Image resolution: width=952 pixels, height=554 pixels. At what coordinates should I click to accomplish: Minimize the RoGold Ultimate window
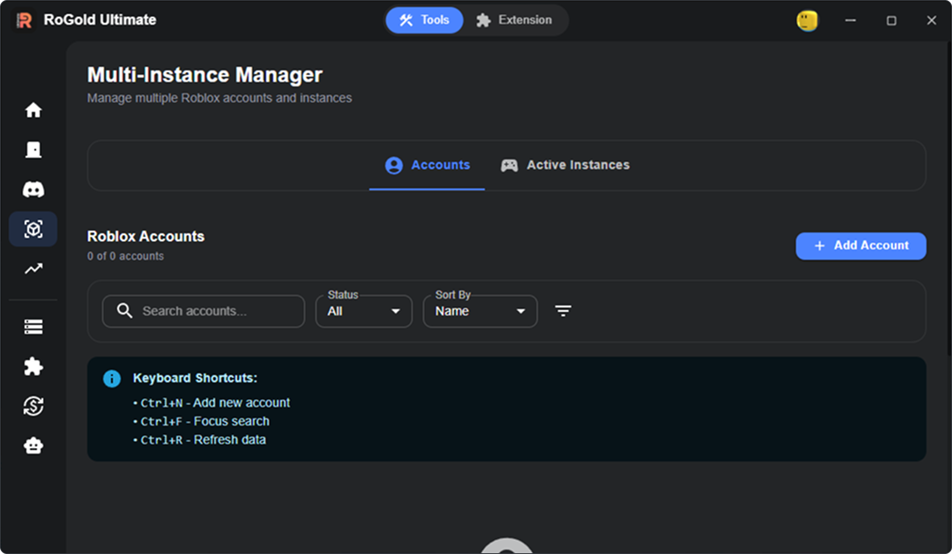click(851, 20)
